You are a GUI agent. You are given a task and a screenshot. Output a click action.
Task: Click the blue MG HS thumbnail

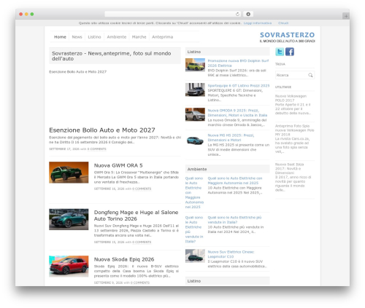click(x=195, y=141)
